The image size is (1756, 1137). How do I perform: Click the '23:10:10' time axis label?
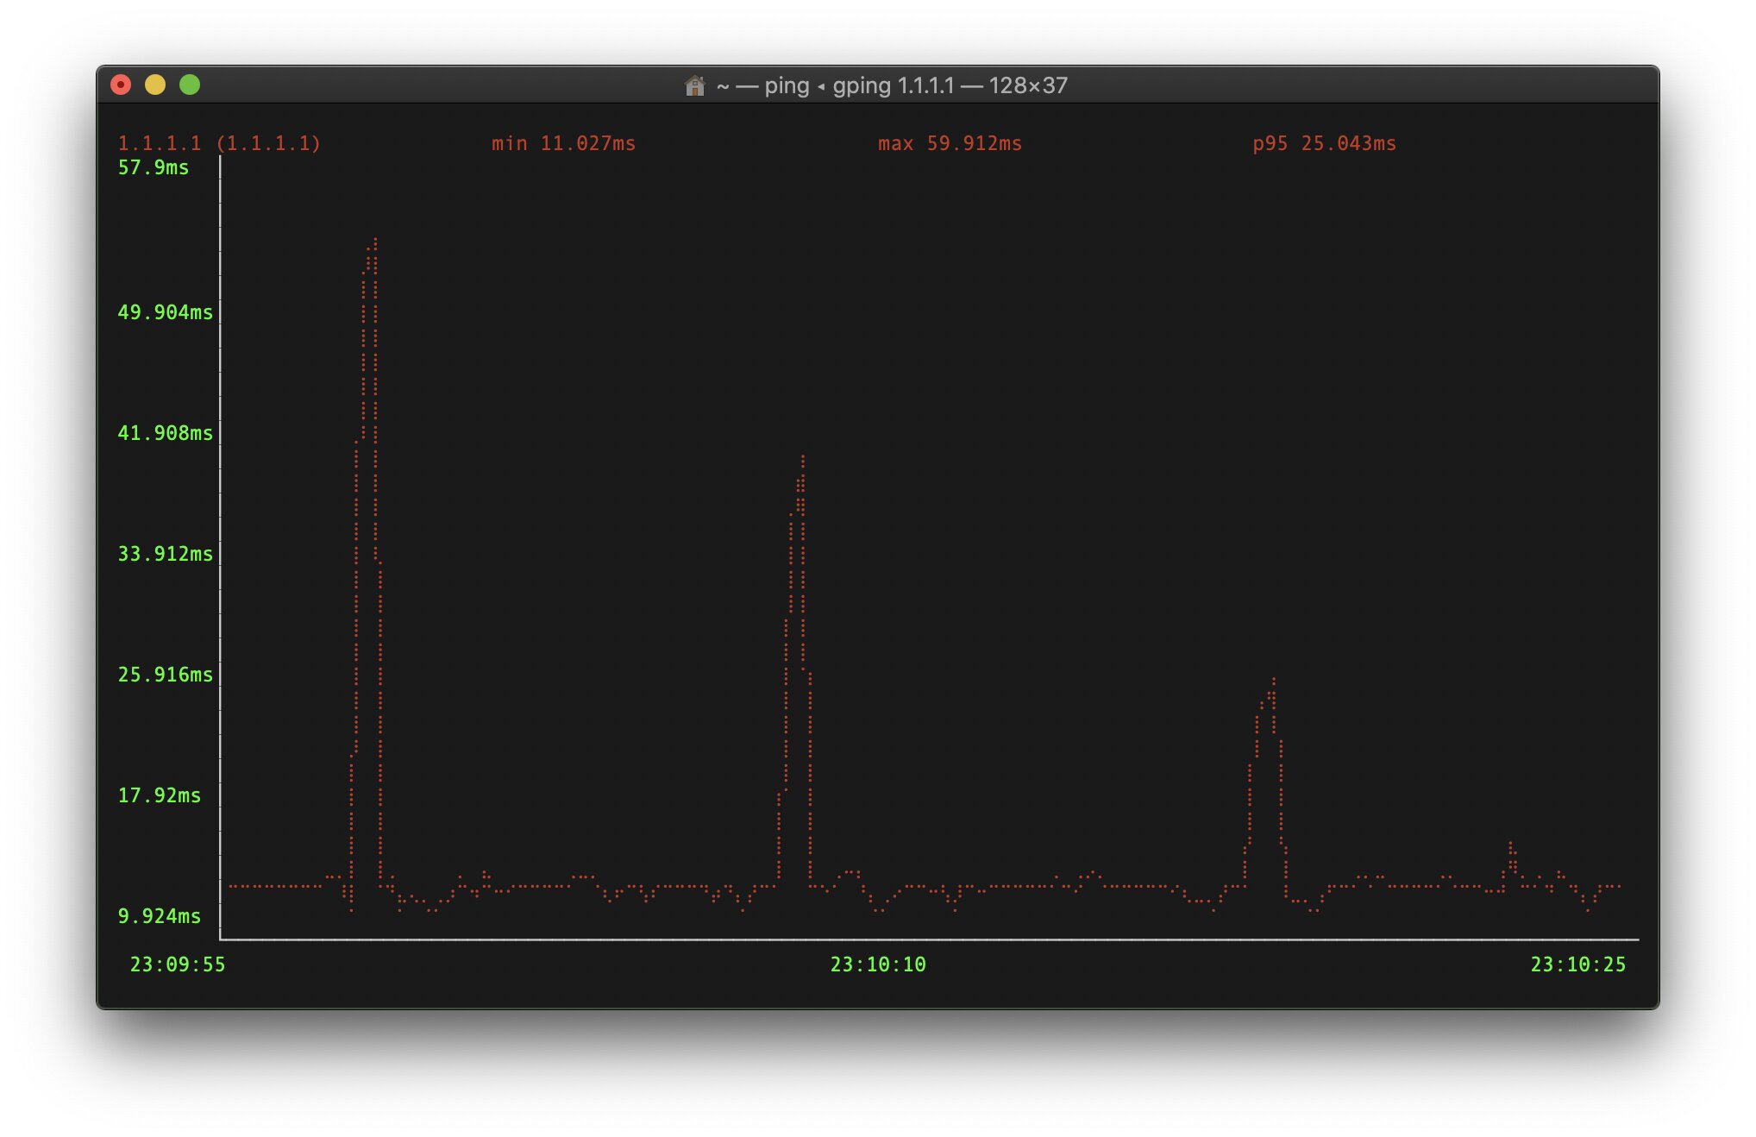[878, 964]
